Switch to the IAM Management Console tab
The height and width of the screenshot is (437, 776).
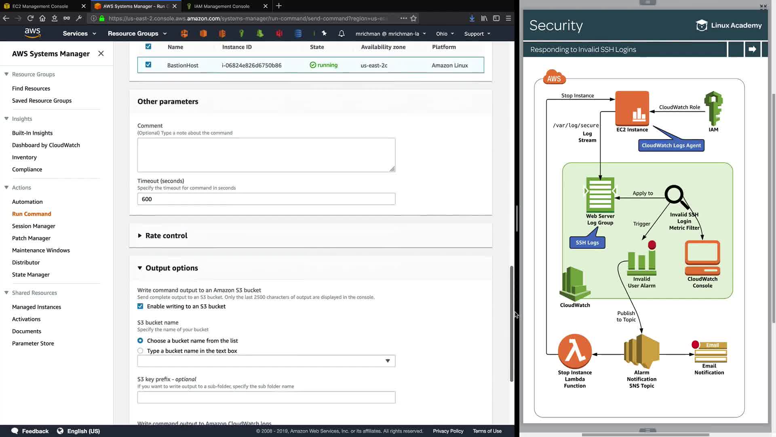point(221,6)
